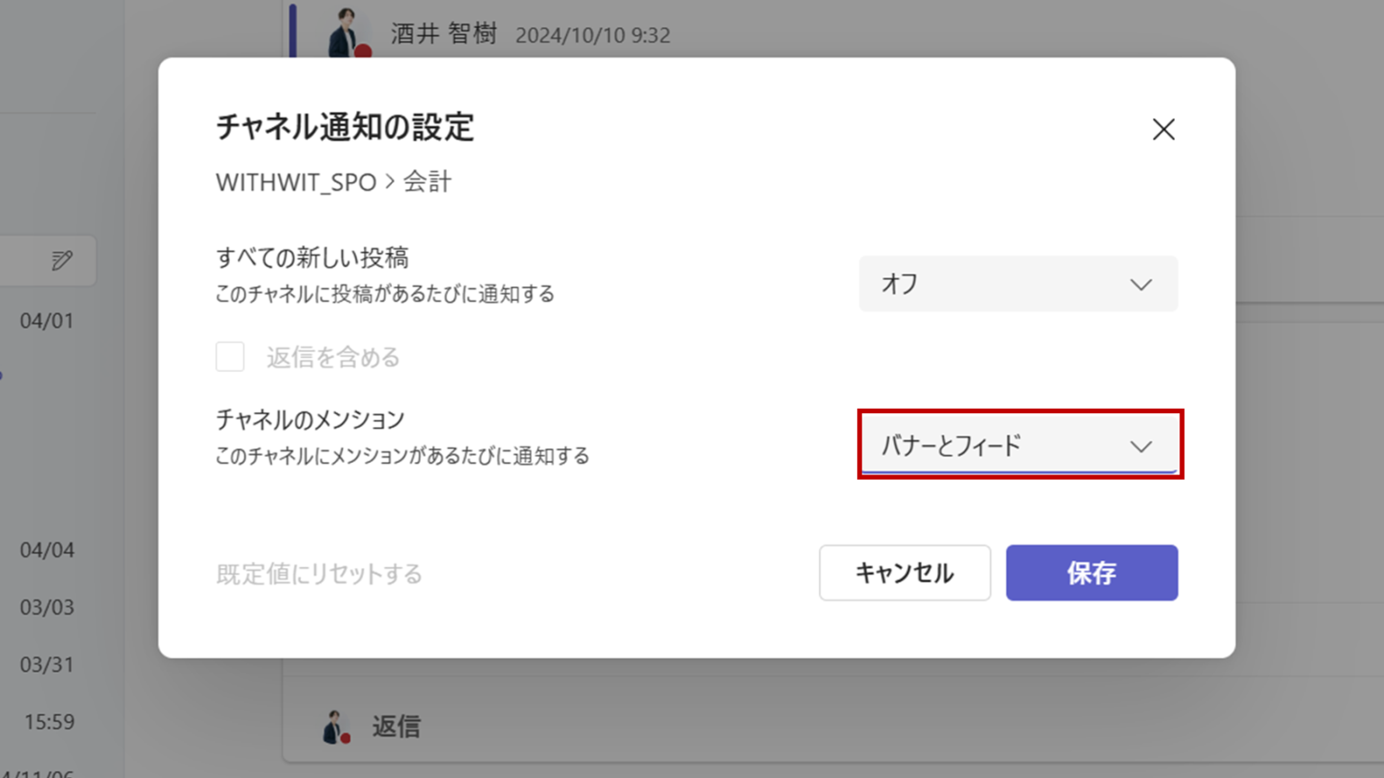Click the blue unread indicator dot in sidebar
Screen dimensions: 1384x778
[x=2, y=375]
